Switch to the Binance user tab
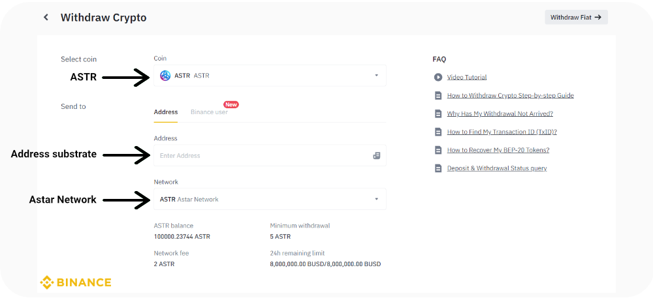Screen dimensions: 653x300 [x=209, y=112]
